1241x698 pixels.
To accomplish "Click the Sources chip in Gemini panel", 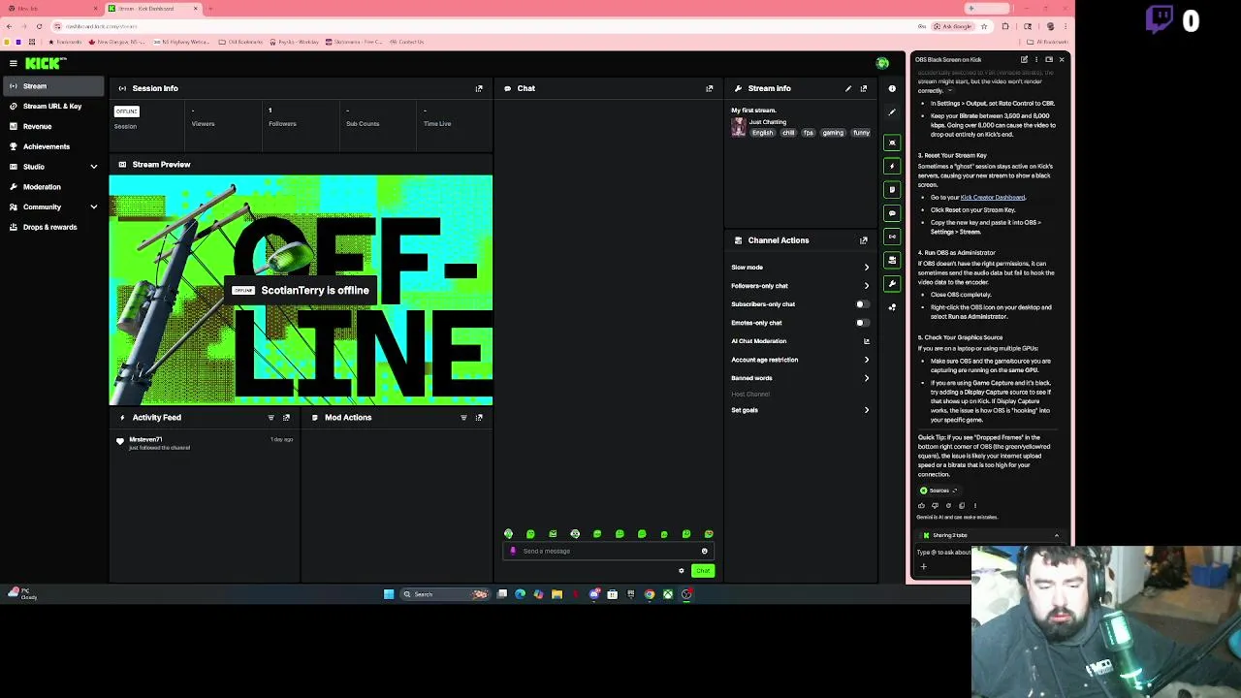I will click(938, 491).
